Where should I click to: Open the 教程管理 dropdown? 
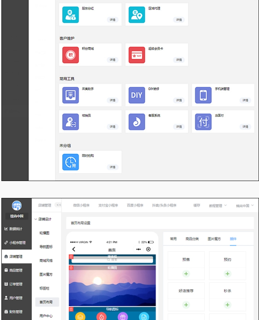pos(218,206)
